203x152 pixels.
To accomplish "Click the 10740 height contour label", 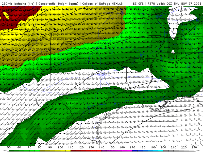I will click(x=144, y=59).
